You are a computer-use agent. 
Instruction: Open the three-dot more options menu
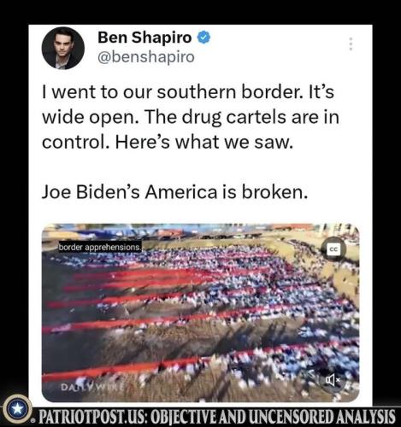[x=351, y=44]
